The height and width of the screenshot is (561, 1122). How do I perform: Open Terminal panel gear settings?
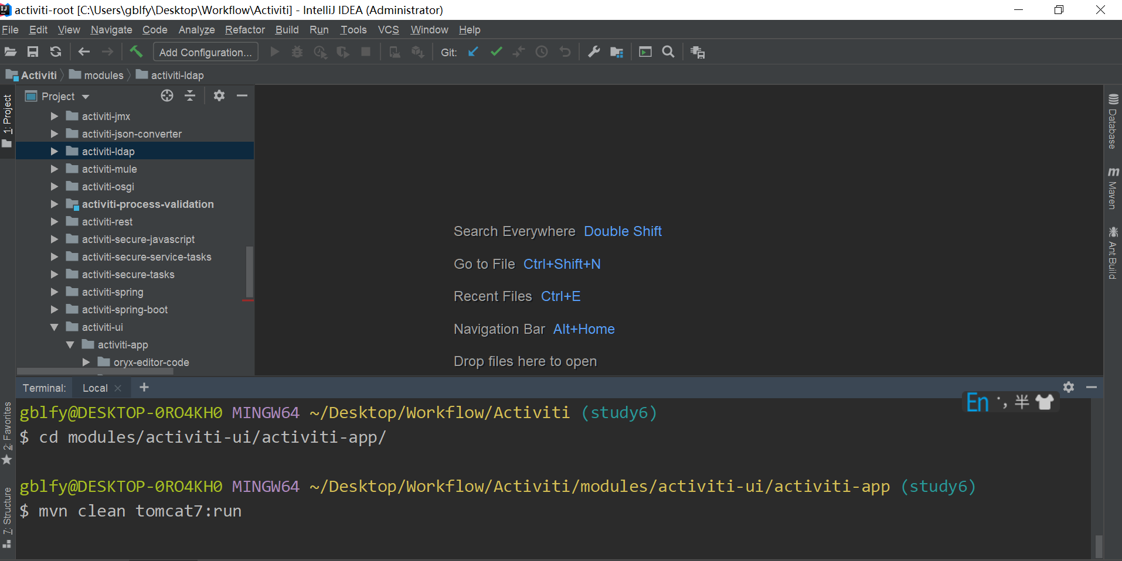(1069, 387)
